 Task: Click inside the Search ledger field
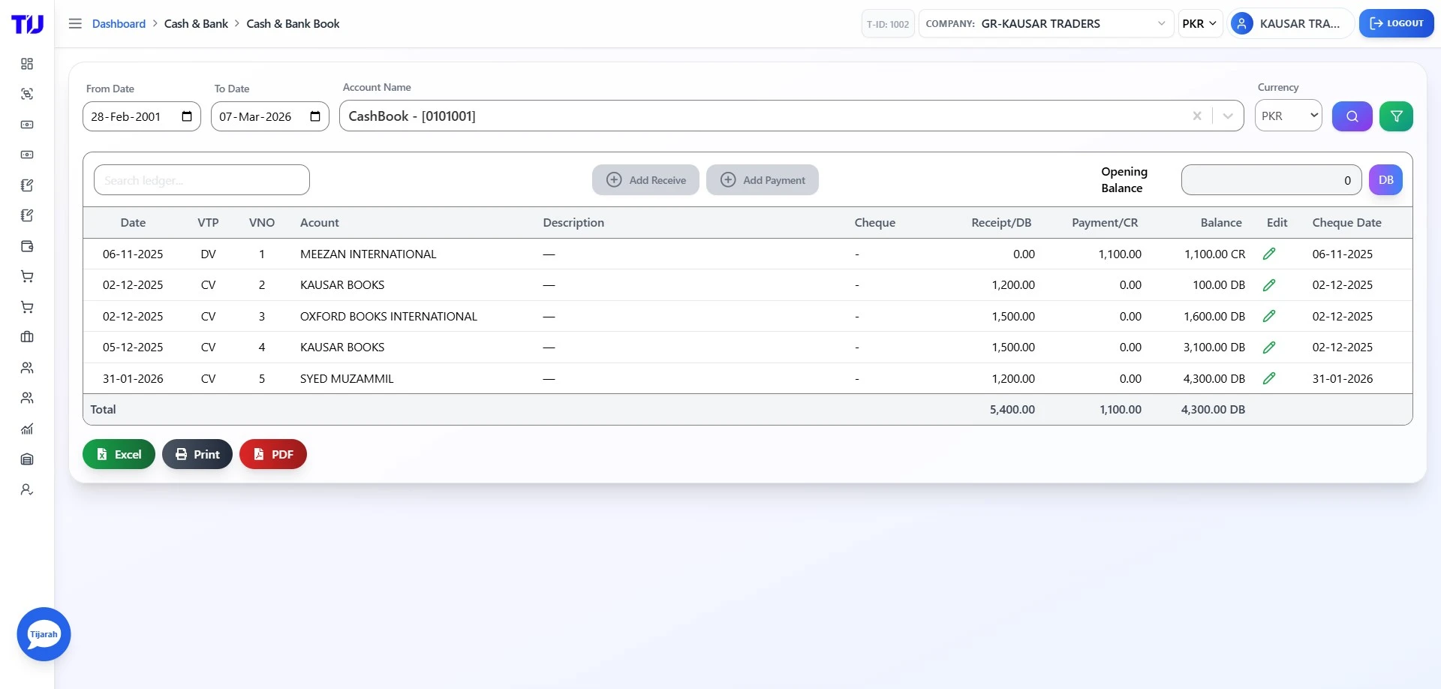click(x=201, y=179)
